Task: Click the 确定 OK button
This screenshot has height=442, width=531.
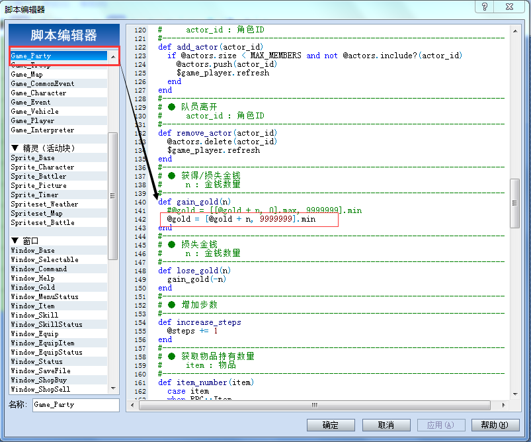Action: coord(331,425)
